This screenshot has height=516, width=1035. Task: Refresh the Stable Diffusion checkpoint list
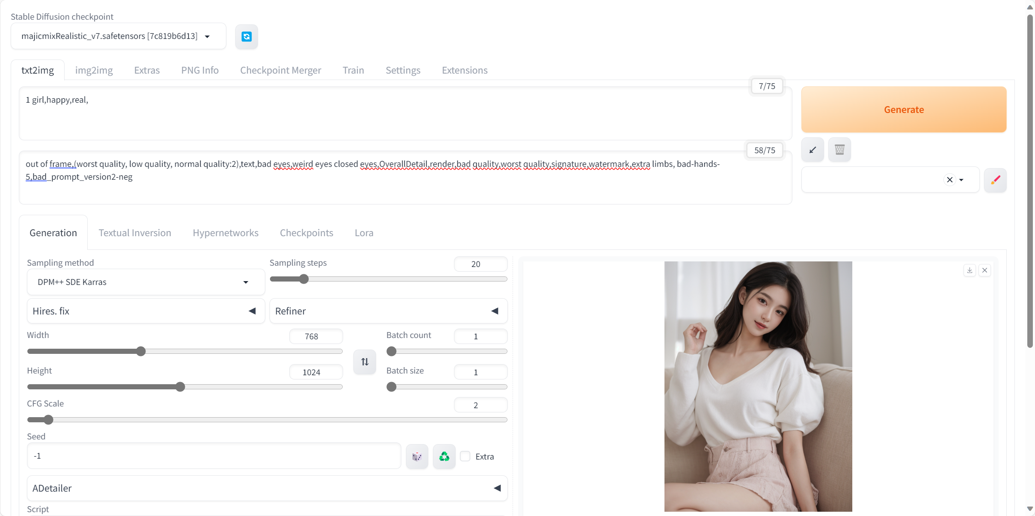[x=246, y=37]
